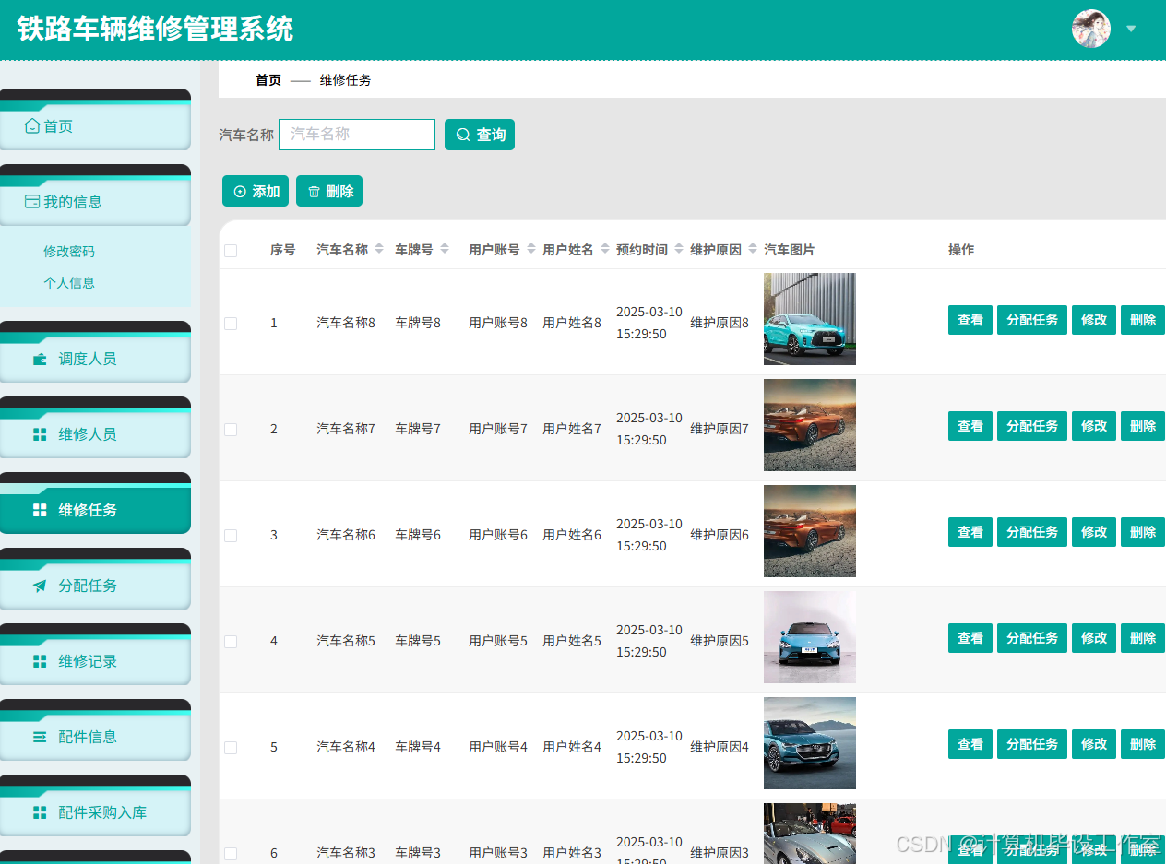
Task: Click 查看 for 汽车名称5 row
Action: click(x=970, y=638)
